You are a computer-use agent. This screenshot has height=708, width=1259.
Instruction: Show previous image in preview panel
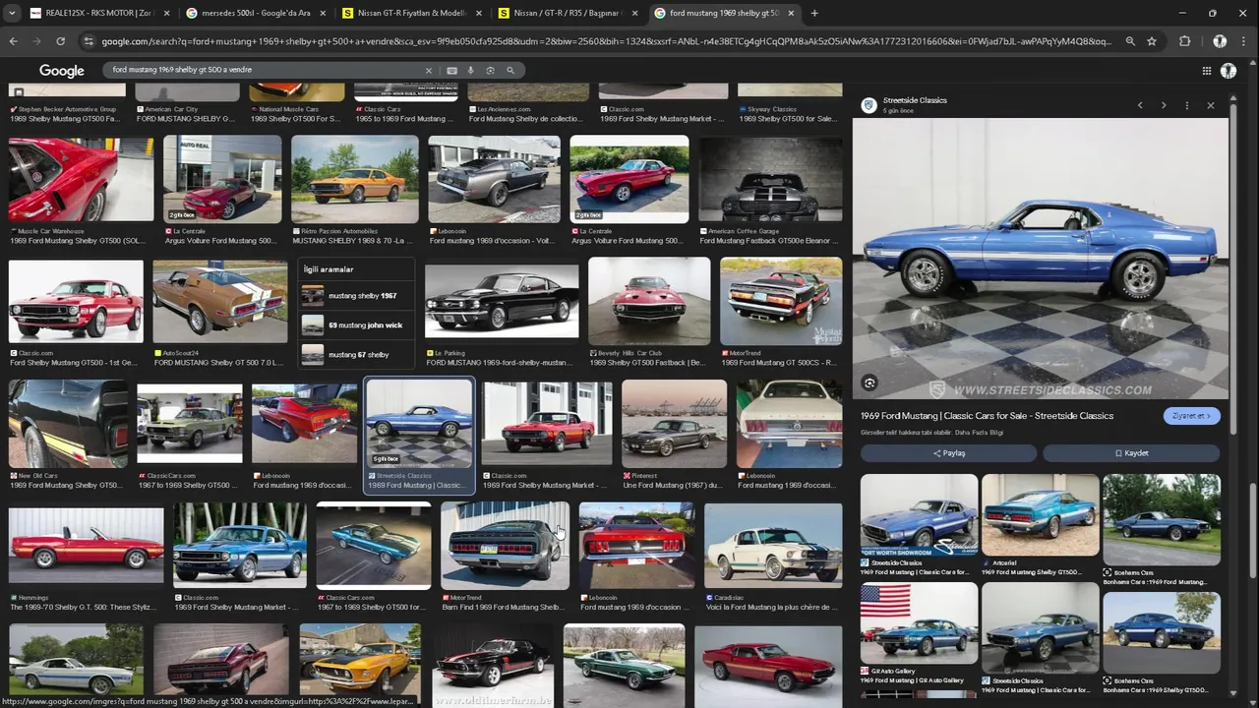click(x=1140, y=105)
